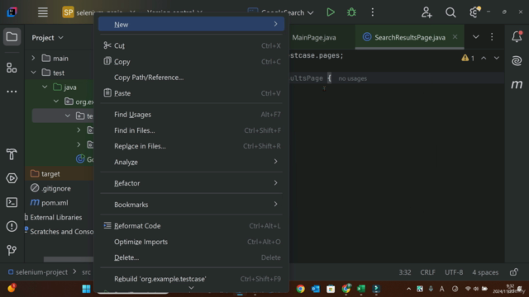This screenshot has height=297, width=529.
Task: Choose Paste from the context menu
Action: pyautogui.click(x=191, y=93)
